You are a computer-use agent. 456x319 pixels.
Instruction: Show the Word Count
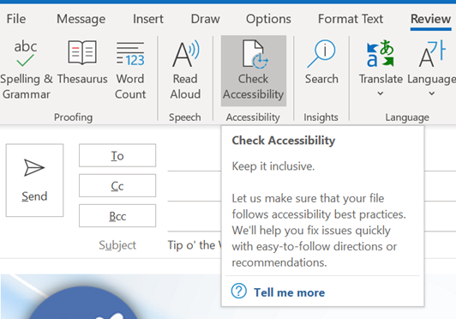[x=130, y=70]
